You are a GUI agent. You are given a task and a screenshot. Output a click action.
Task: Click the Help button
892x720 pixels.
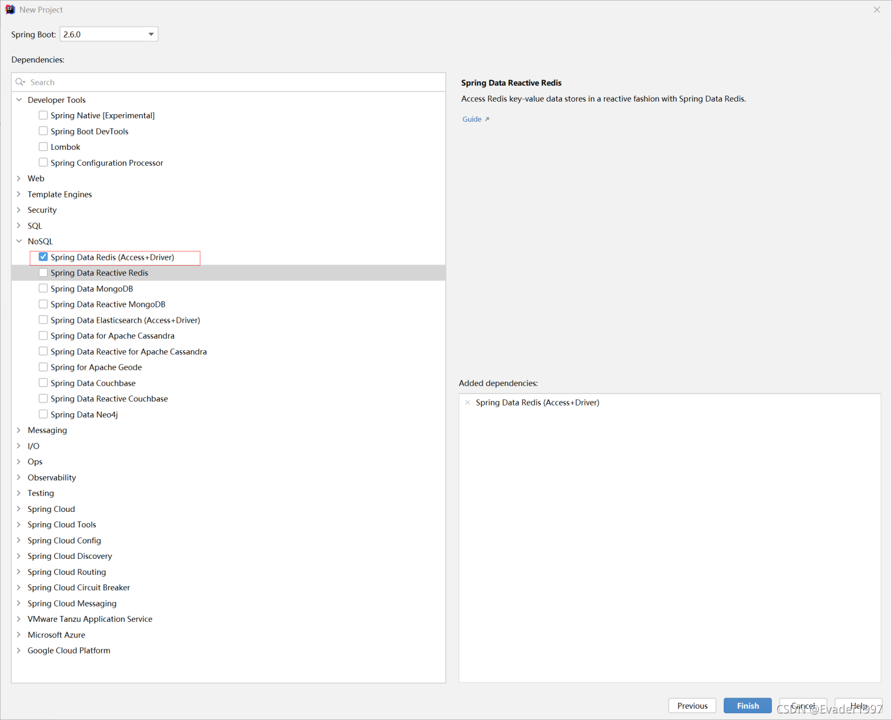point(859,706)
